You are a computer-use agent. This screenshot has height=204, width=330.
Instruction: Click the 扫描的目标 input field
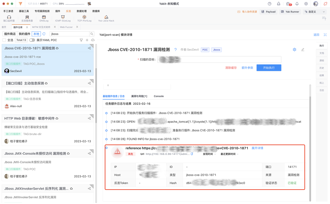click(x=219, y=60)
